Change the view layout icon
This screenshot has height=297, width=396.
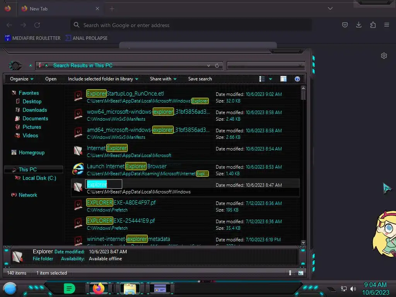pyautogui.click(x=262, y=79)
